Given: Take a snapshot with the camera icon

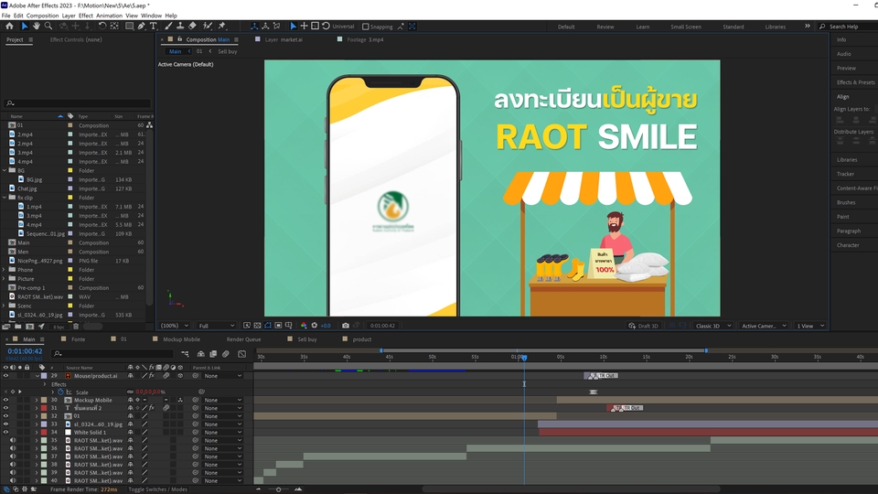Looking at the screenshot, I should tap(346, 326).
